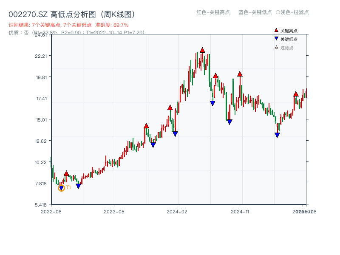Image resolution: width=340 pixels, height=255 pixels.
Task: Click the 关键高点 label in chart legend
Action: pos(289,31)
